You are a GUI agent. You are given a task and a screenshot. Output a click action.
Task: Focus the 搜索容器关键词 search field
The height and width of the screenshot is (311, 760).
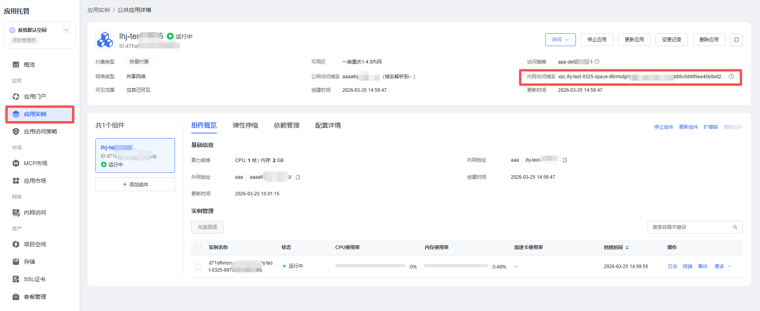pyautogui.click(x=690, y=227)
